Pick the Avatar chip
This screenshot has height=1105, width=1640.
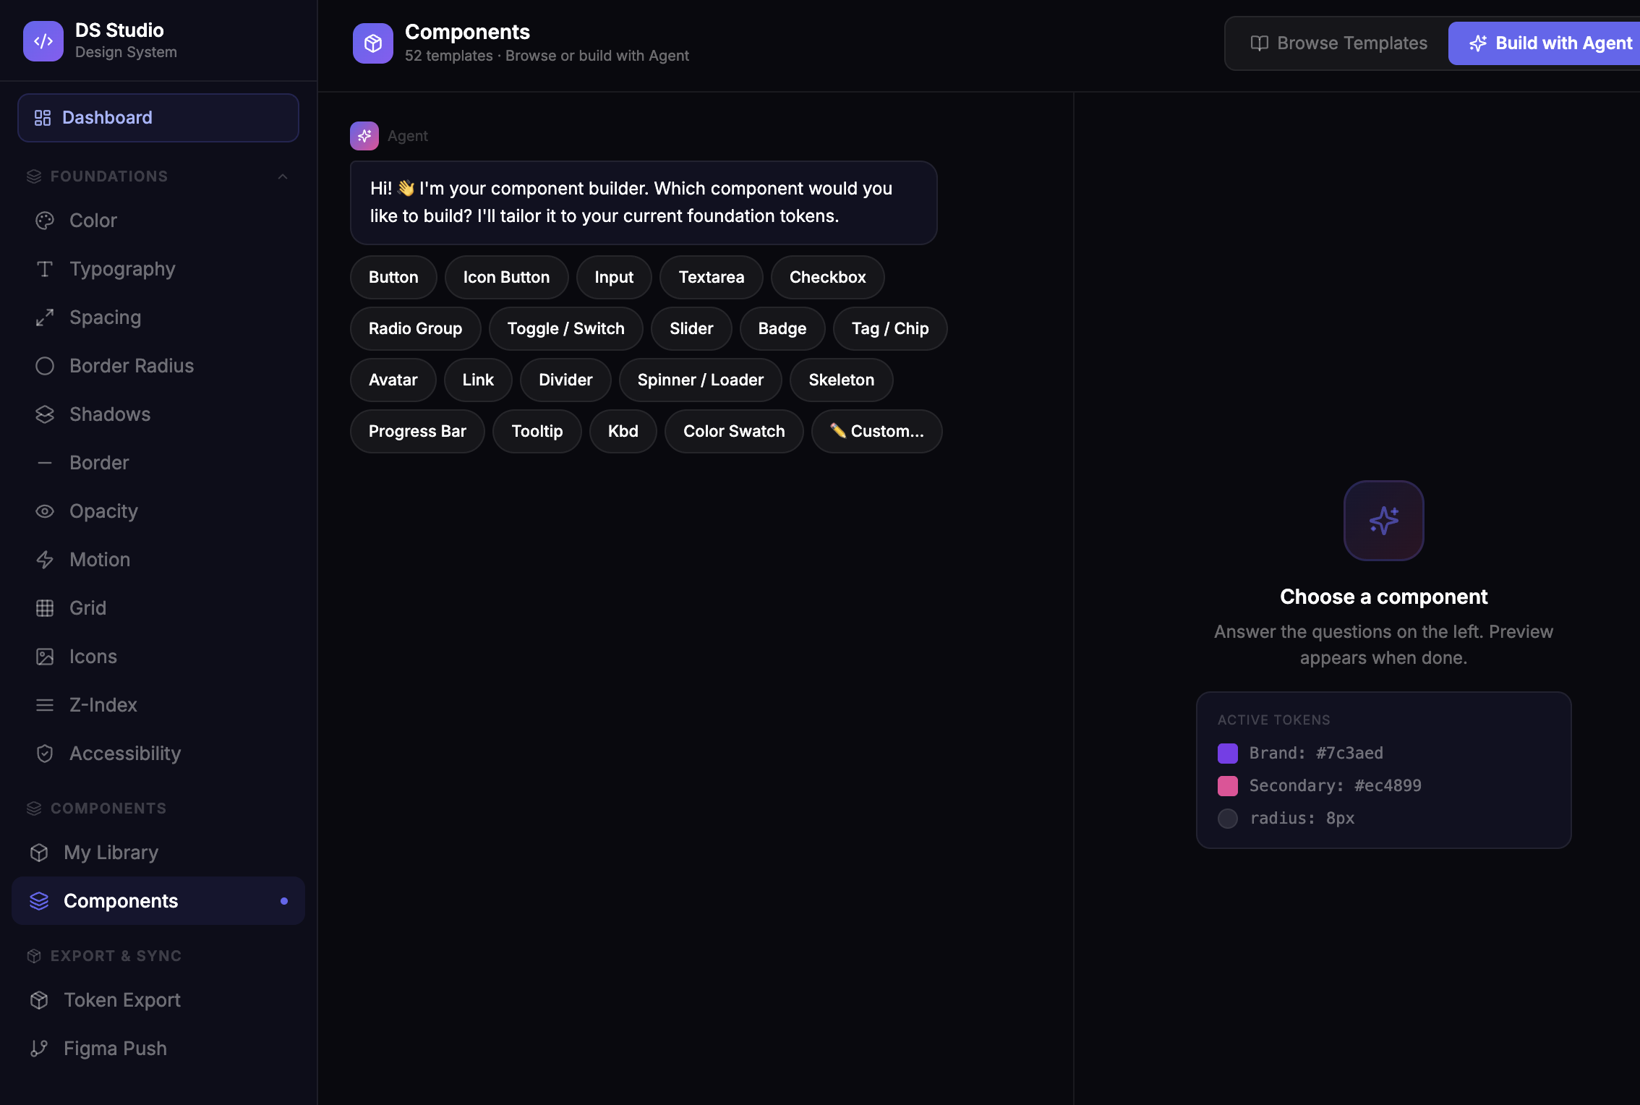(x=393, y=380)
